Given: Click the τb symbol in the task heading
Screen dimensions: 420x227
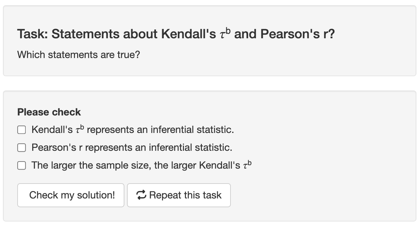Looking at the screenshot, I should (x=225, y=33).
